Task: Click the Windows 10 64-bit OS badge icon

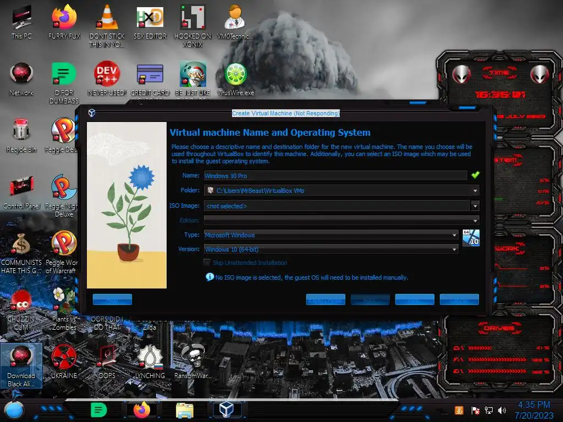Action: click(471, 238)
